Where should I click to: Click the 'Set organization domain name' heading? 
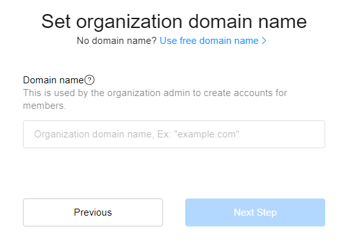(174, 22)
